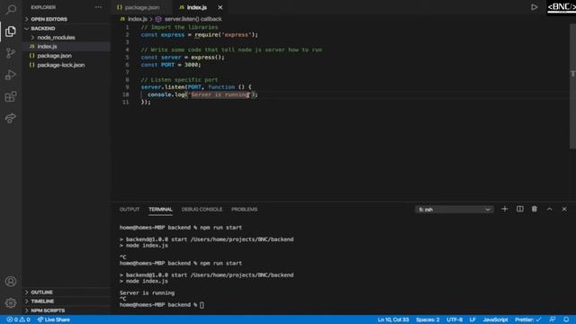Click the terminal prompt input line

[162, 305]
